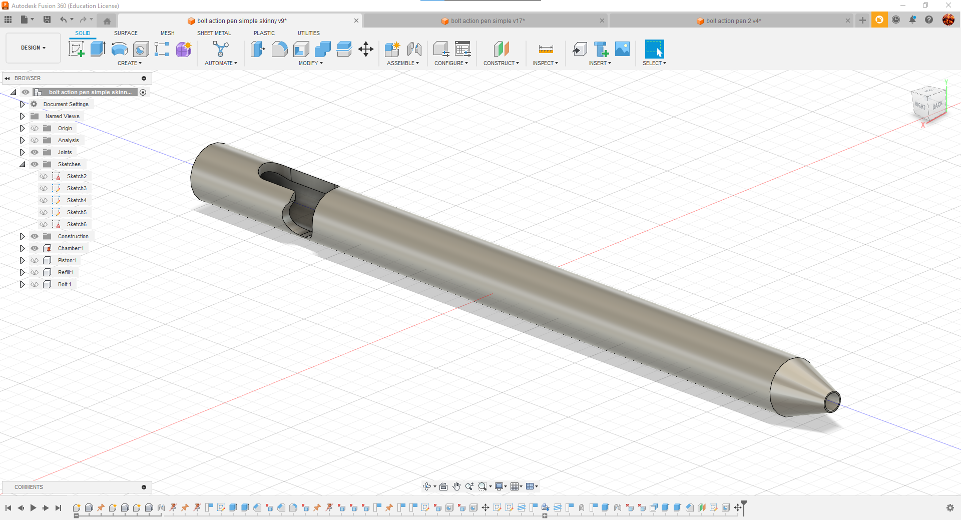The height and width of the screenshot is (520, 961).
Task: Open the DESIGN workspace dropdown
Action: point(33,48)
